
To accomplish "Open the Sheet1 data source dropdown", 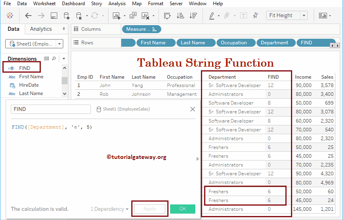I will (59, 44).
